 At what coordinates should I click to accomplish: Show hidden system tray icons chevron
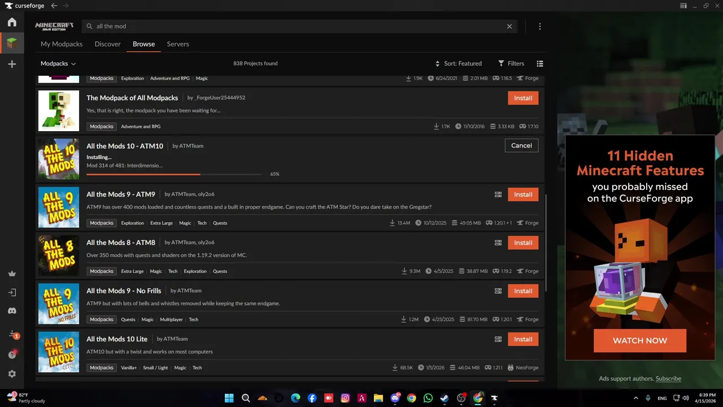point(635,398)
